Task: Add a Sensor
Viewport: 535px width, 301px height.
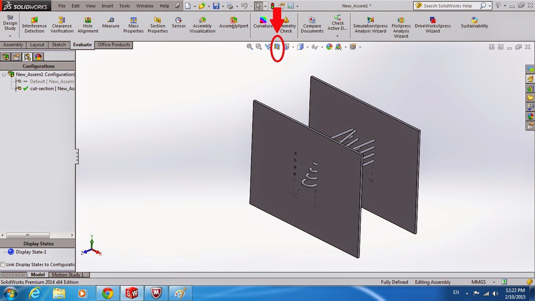Action: 179,23
